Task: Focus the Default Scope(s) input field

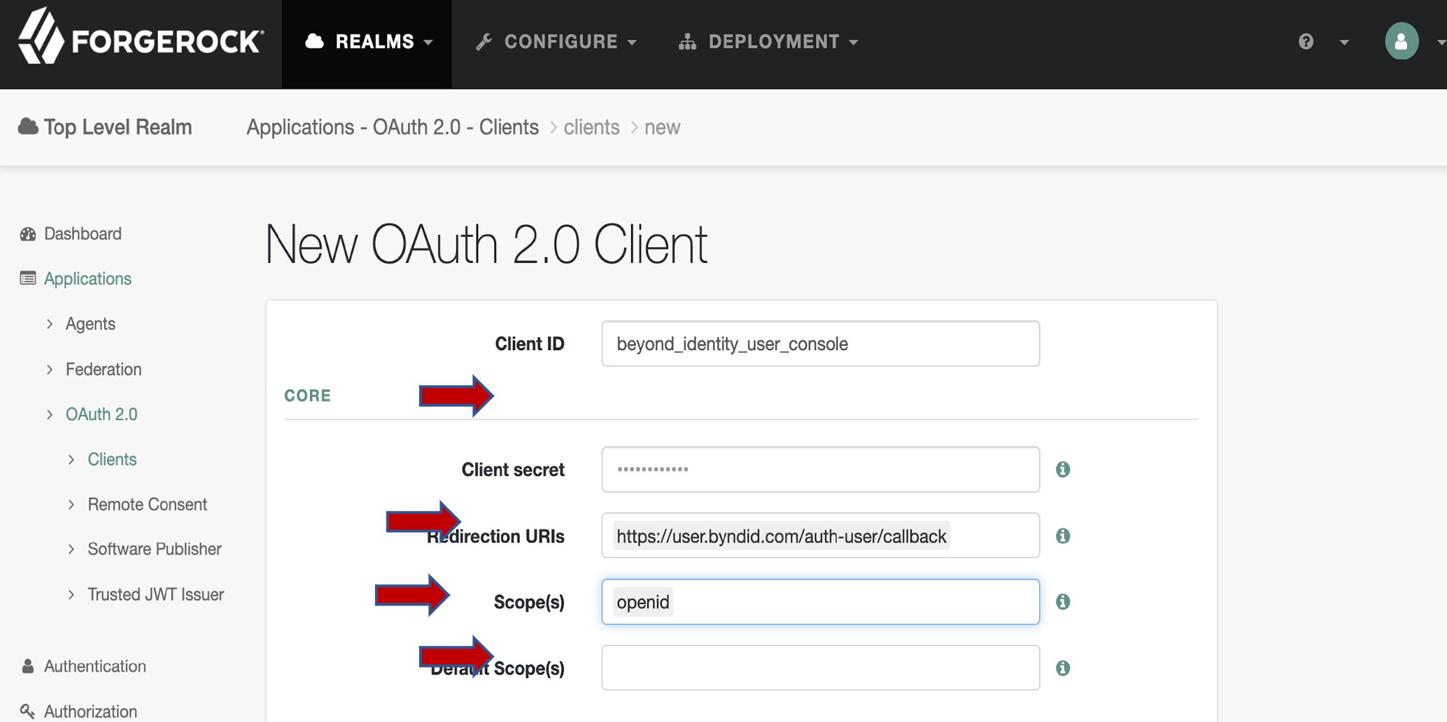Action: (820, 668)
